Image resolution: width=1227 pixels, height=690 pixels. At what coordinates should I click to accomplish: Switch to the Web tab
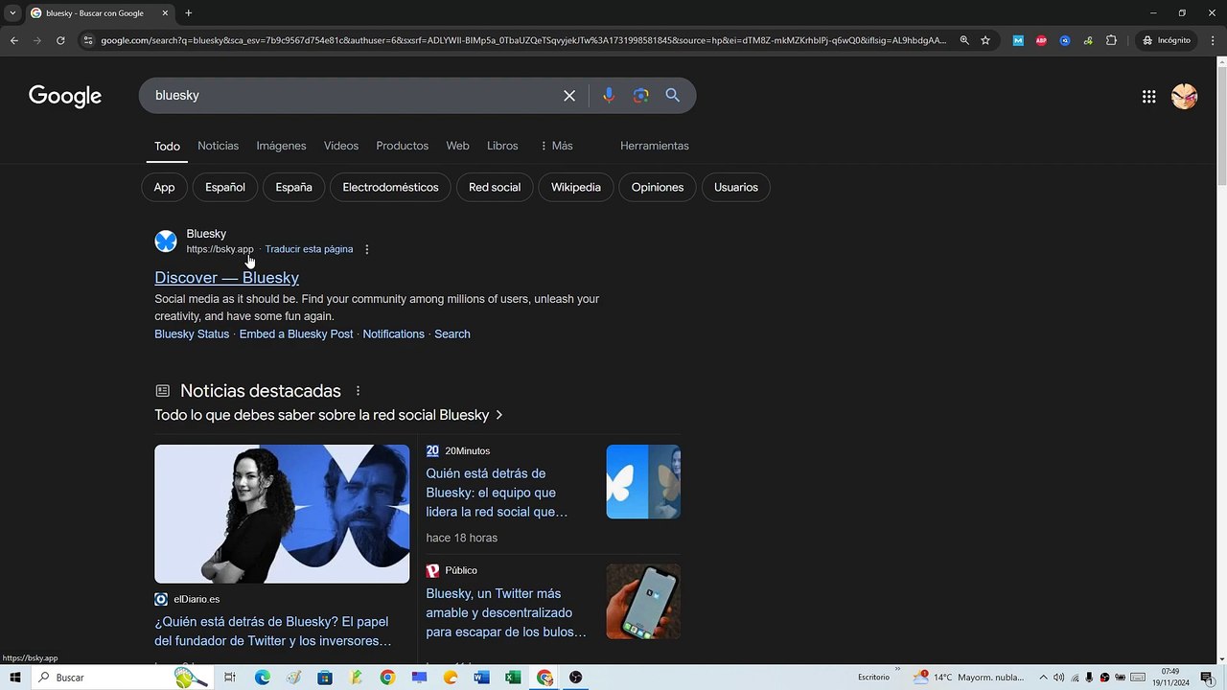(457, 146)
